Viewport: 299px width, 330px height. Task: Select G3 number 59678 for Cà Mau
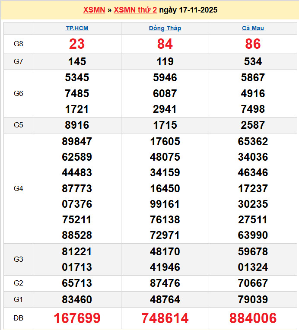253,251
